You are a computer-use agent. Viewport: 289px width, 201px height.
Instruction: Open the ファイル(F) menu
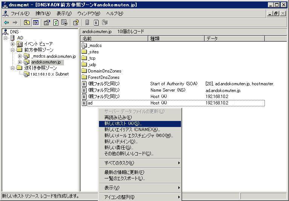click(x=20, y=14)
